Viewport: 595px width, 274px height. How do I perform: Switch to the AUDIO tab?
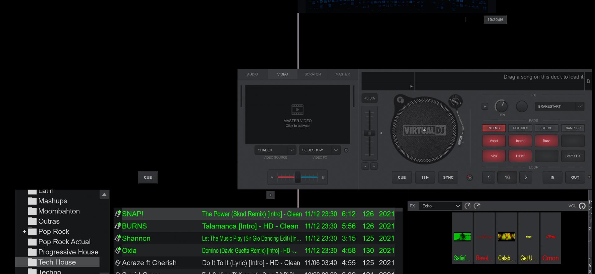(252, 74)
